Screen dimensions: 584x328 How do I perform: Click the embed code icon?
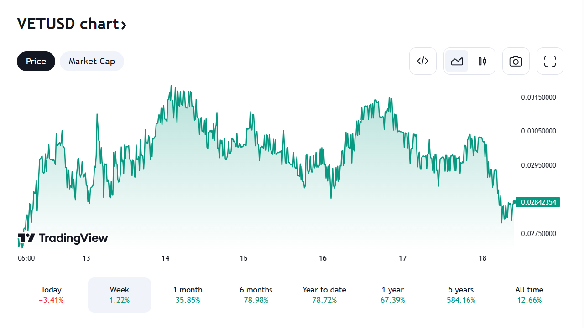pos(423,61)
